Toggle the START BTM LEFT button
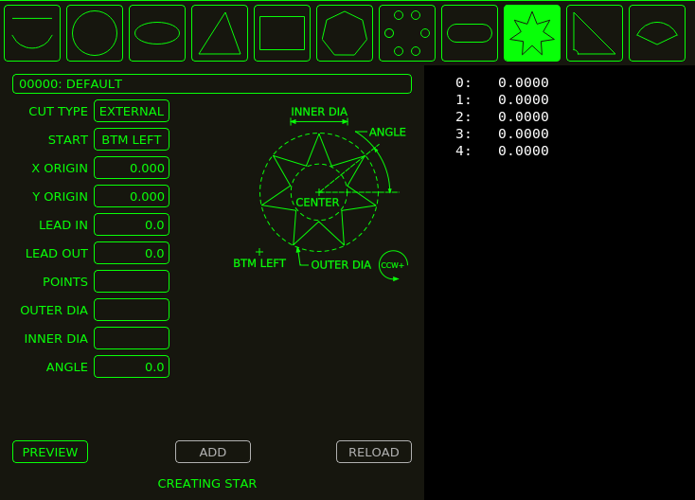 [132, 139]
